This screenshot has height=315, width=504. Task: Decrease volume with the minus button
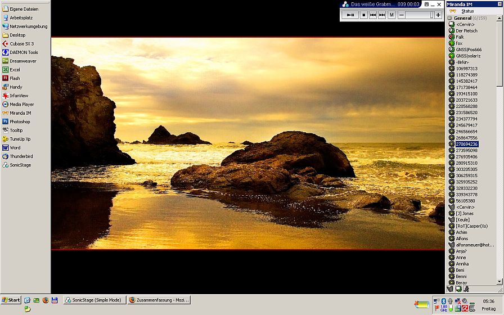[x=402, y=15]
